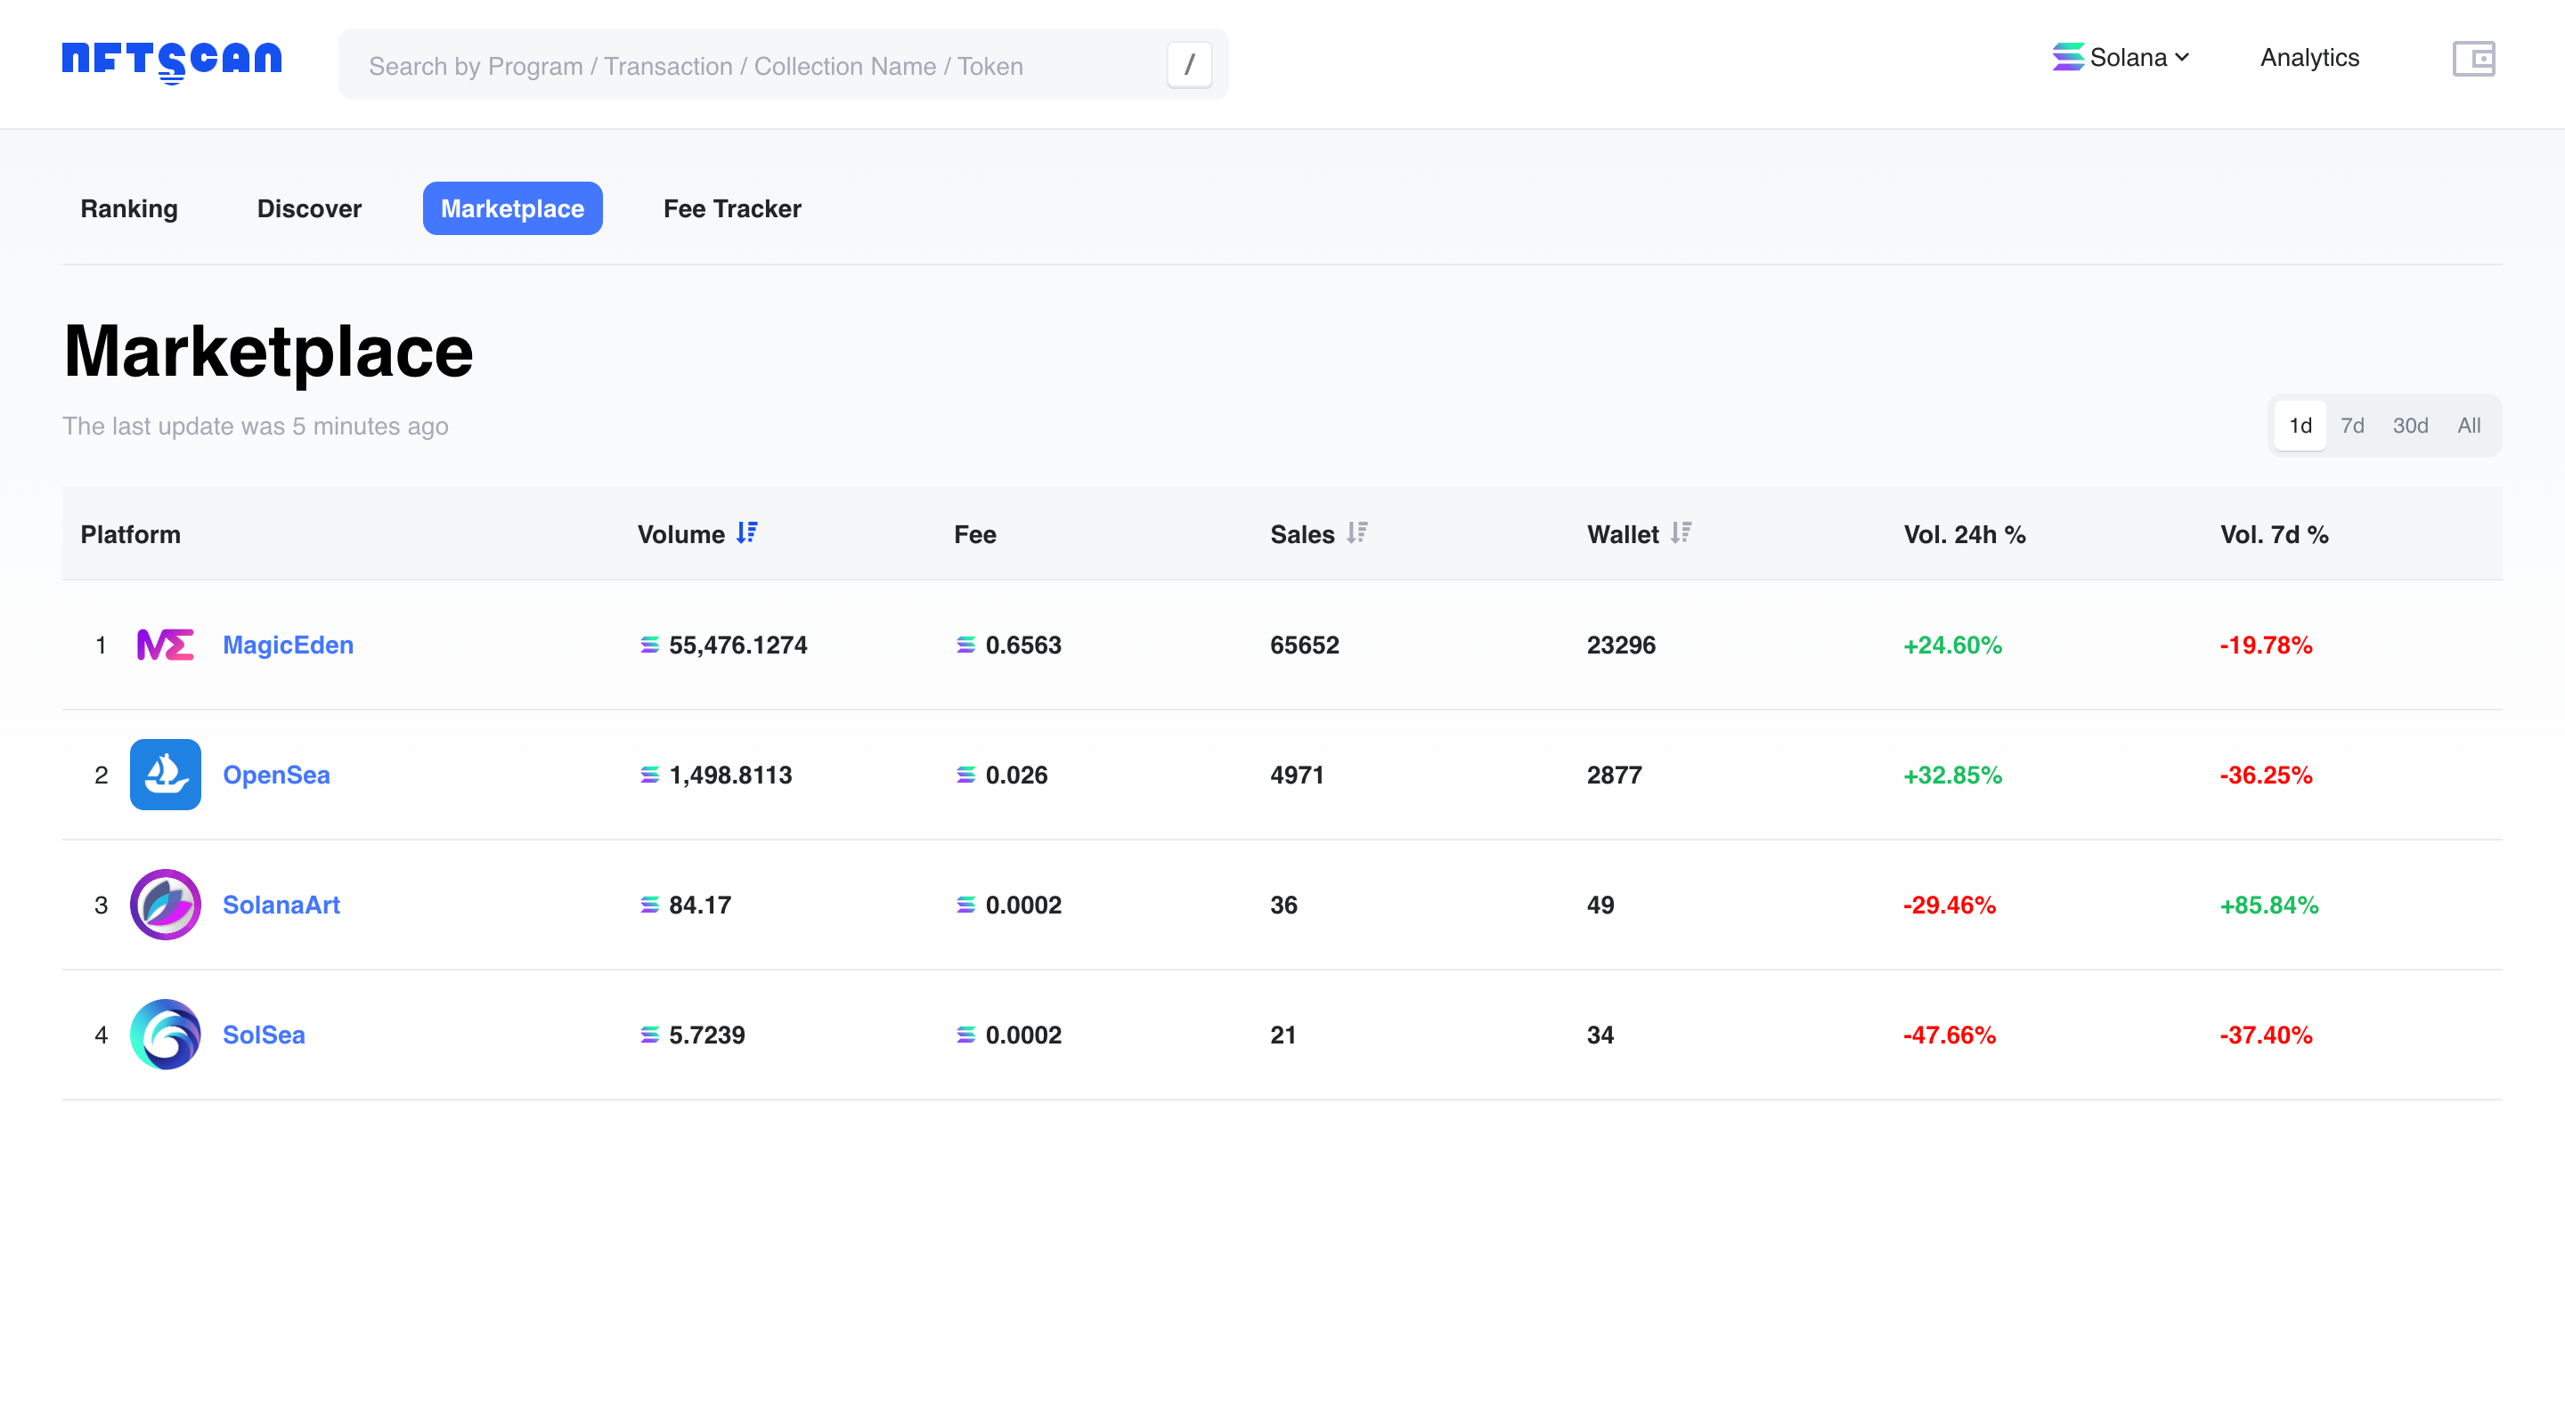Click the SolanaArt logo icon

click(166, 906)
